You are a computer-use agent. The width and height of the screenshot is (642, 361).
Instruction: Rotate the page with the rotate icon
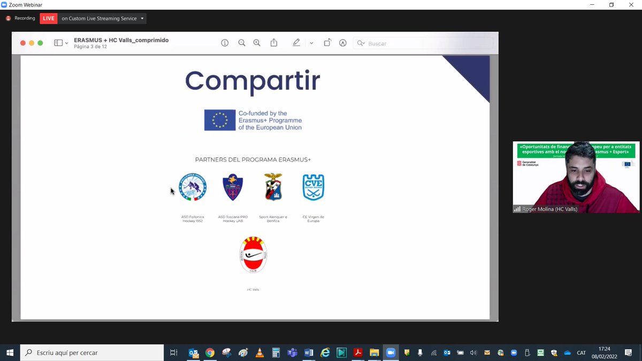click(x=327, y=43)
